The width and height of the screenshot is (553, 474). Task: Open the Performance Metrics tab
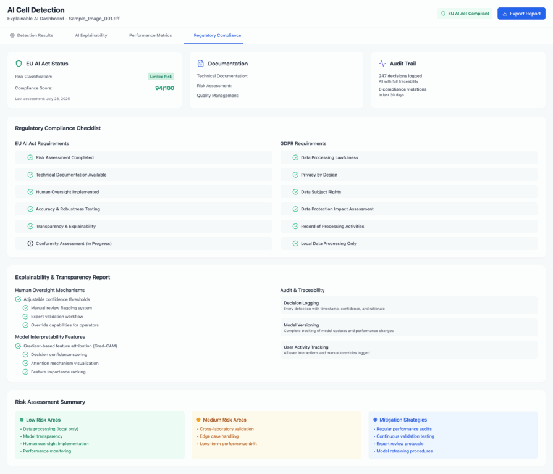click(x=150, y=35)
